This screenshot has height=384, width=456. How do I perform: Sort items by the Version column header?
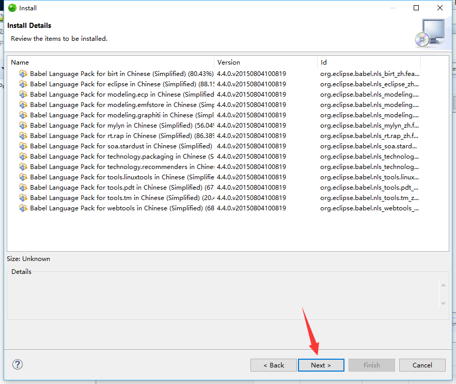click(265, 63)
